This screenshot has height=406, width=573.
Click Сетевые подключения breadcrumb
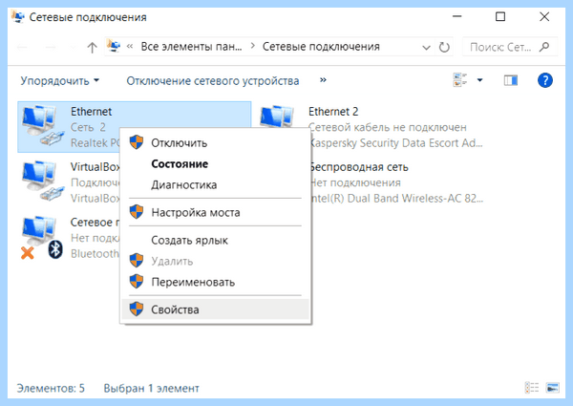pos(321,47)
